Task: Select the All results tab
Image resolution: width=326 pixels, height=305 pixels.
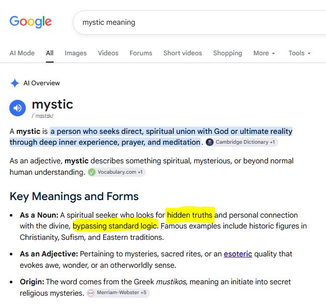Action: pyautogui.click(x=50, y=53)
